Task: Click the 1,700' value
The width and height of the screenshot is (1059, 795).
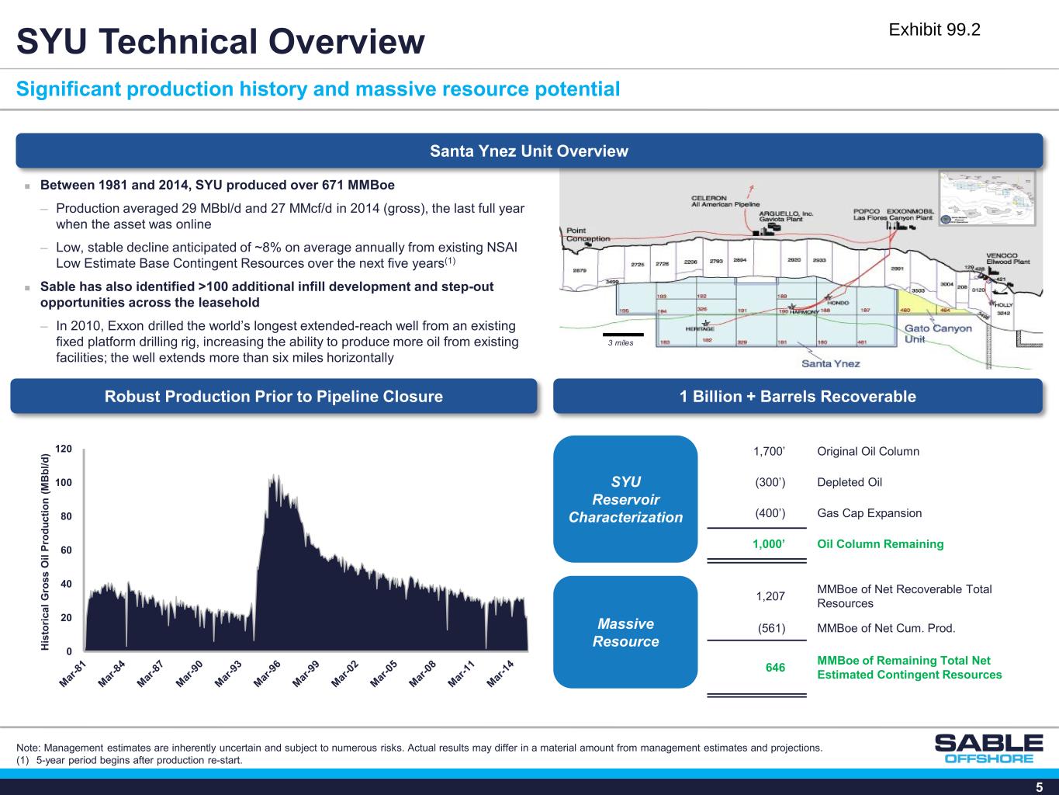Action: tap(770, 451)
